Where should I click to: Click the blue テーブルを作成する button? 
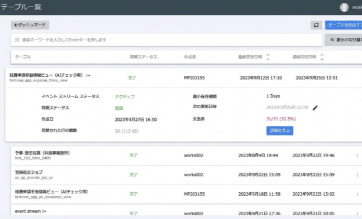pos(344,25)
